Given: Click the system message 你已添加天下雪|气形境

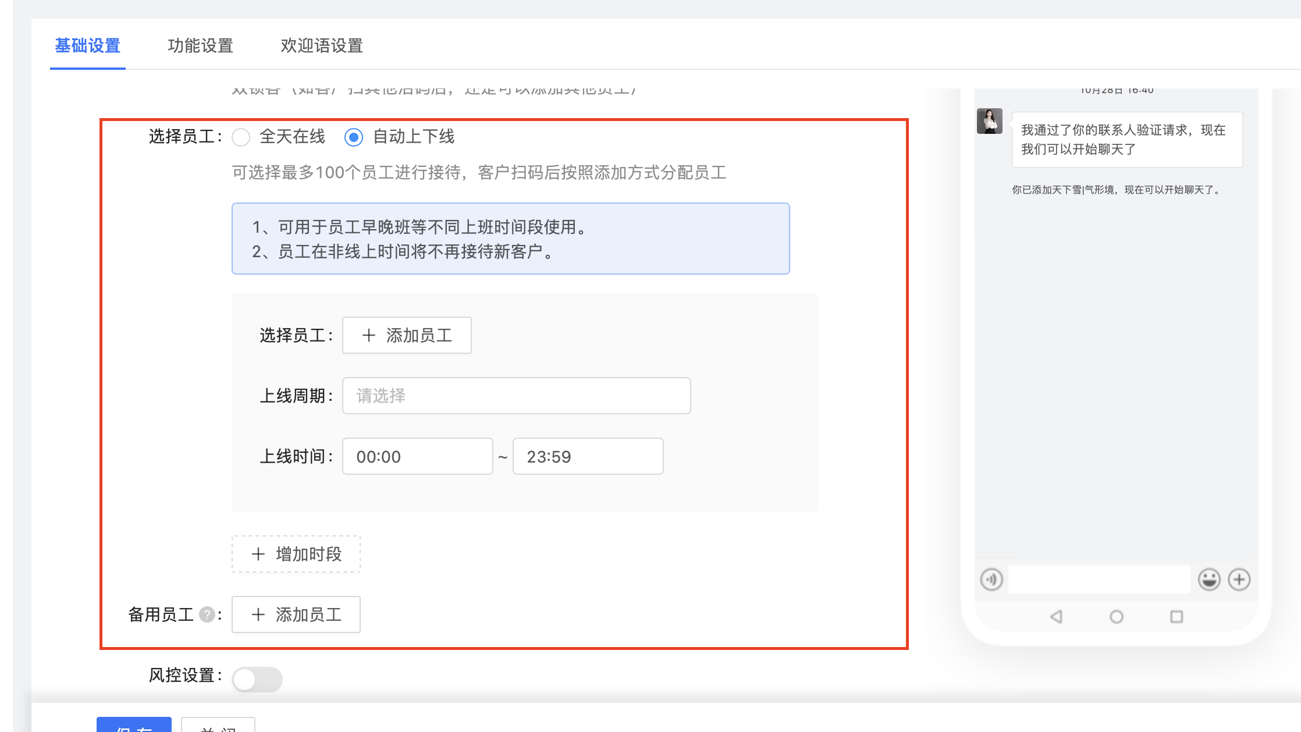Looking at the screenshot, I should (1117, 190).
